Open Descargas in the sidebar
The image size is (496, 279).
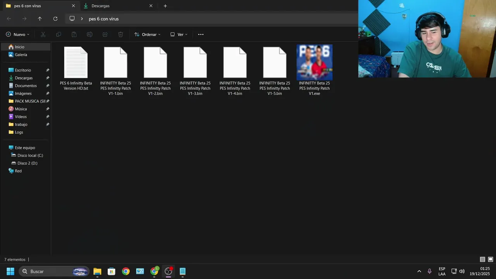(26, 78)
